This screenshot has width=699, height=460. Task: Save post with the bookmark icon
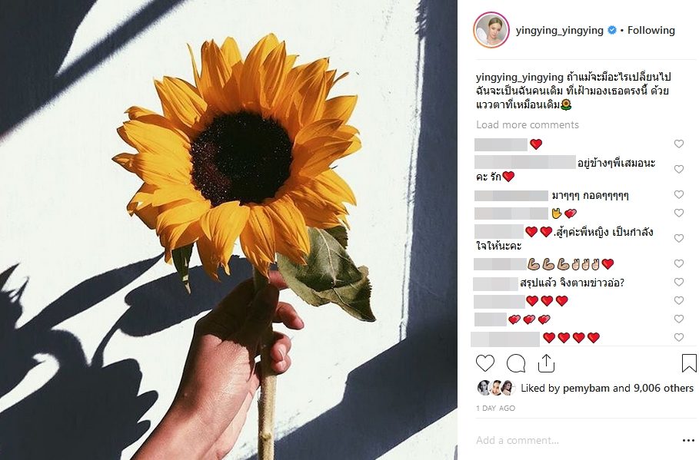click(689, 363)
